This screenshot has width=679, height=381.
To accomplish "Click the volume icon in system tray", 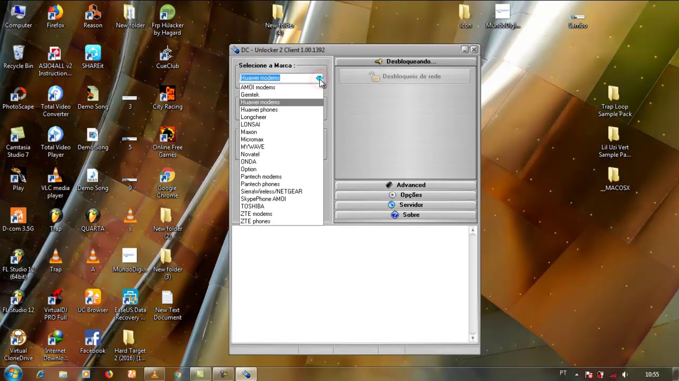I will [x=625, y=375].
